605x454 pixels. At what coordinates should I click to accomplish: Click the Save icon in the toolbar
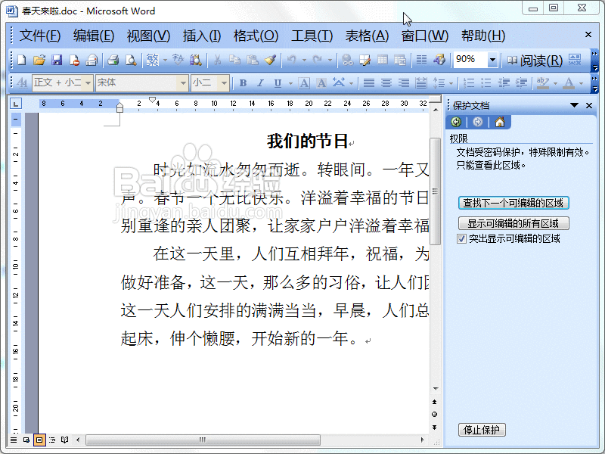(x=57, y=61)
